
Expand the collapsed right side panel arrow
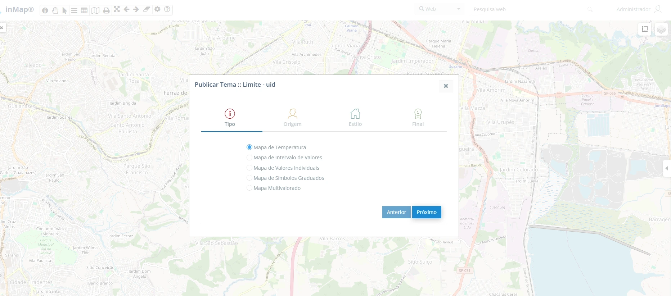(x=667, y=168)
